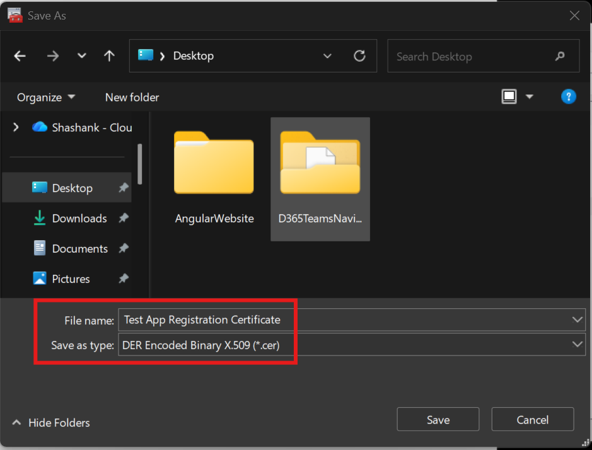Click the pin icon next to Desktop

[123, 188]
